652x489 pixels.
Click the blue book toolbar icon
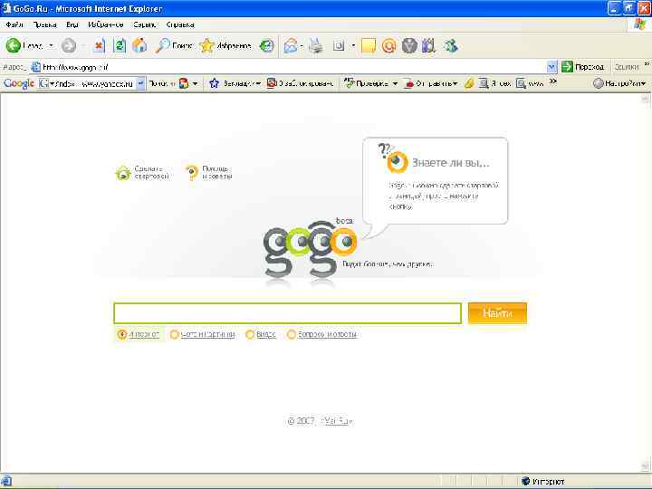click(428, 46)
